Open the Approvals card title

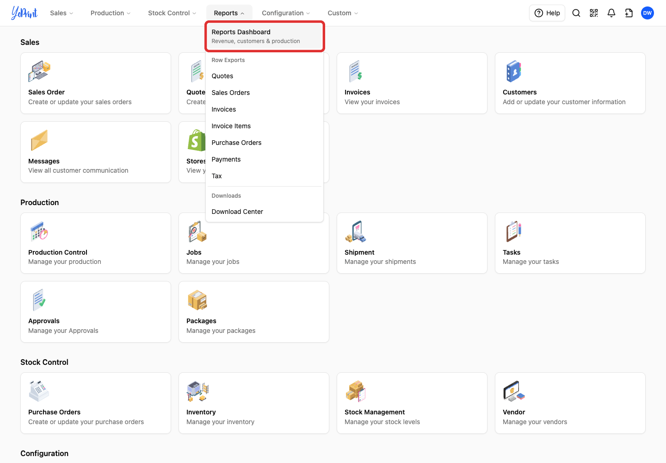pos(44,321)
